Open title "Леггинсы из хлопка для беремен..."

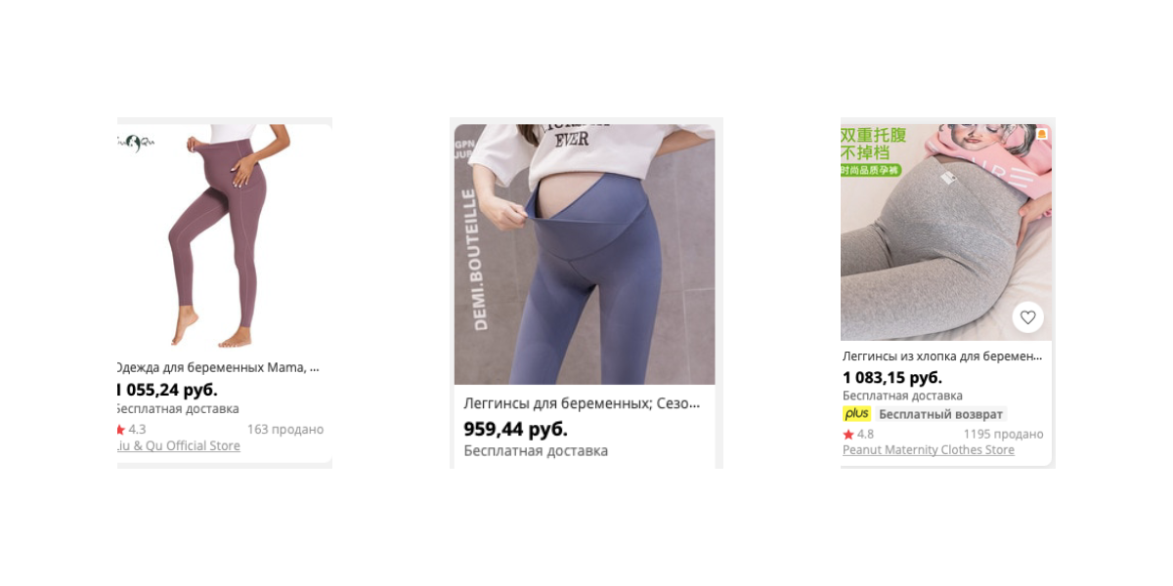point(942,356)
